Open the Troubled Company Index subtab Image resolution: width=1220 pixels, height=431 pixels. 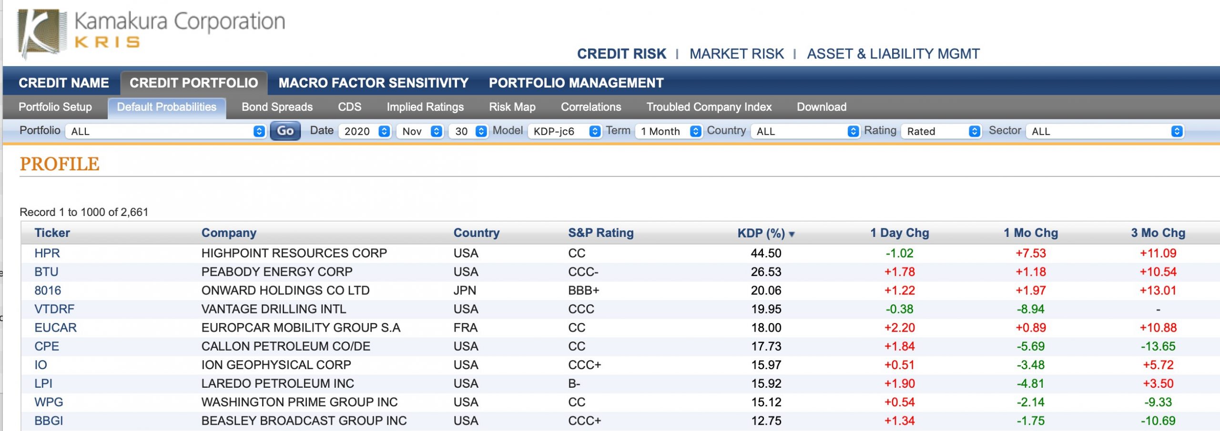tap(709, 107)
